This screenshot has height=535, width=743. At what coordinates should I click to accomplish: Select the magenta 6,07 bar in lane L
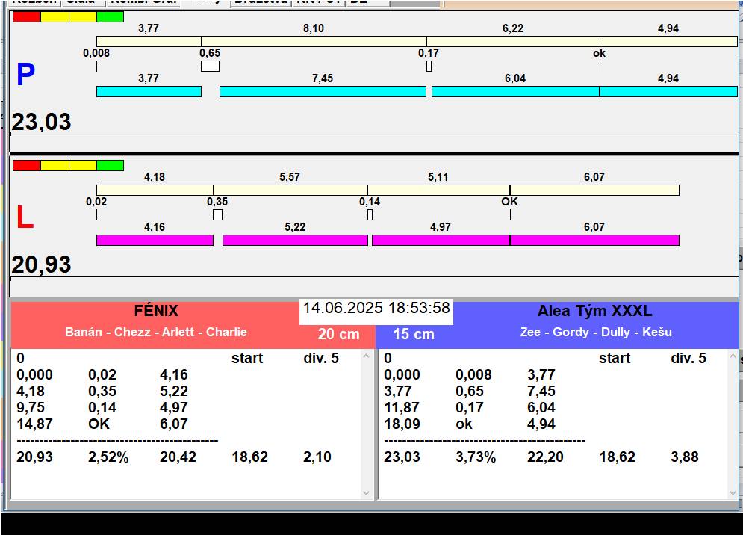(x=594, y=240)
